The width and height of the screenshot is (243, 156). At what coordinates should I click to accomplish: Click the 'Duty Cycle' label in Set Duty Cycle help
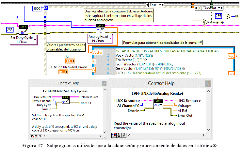tap(44, 105)
